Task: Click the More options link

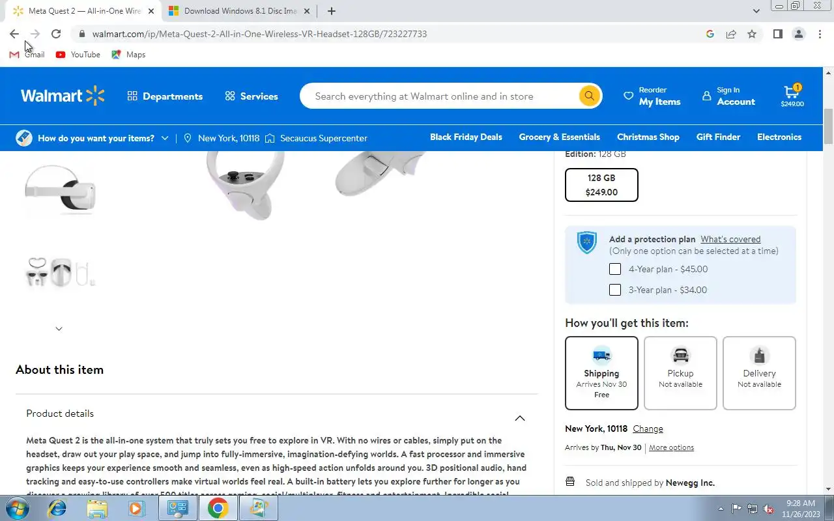Action: [x=671, y=447]
